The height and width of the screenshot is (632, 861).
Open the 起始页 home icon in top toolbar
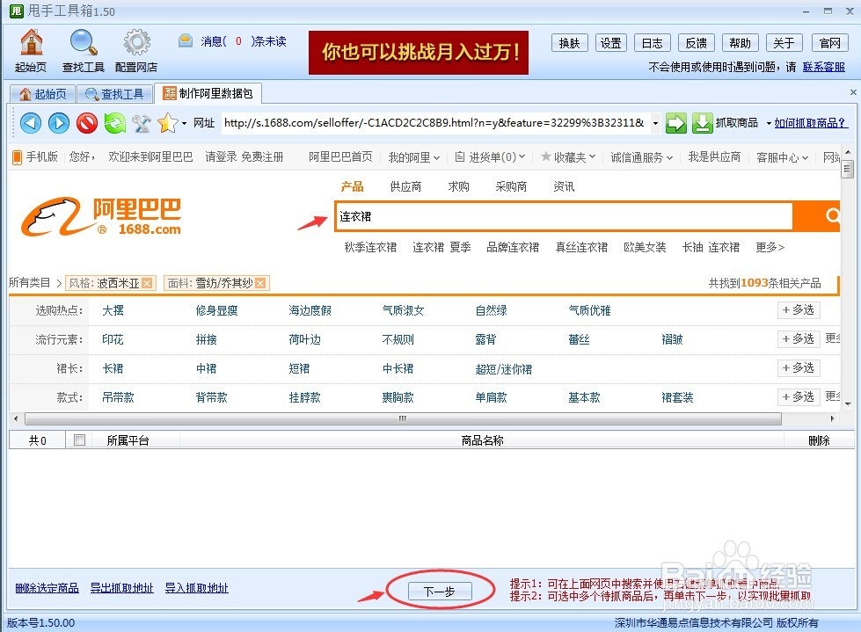point(32,42)
